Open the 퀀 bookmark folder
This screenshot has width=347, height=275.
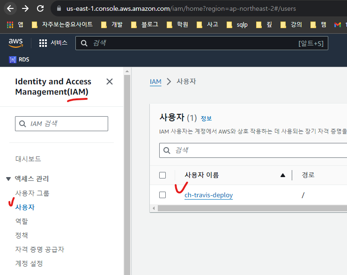pos(264,24)
